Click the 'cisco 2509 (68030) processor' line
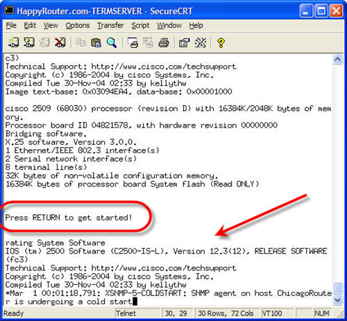347x321 pixels. [x=168, y=109]
